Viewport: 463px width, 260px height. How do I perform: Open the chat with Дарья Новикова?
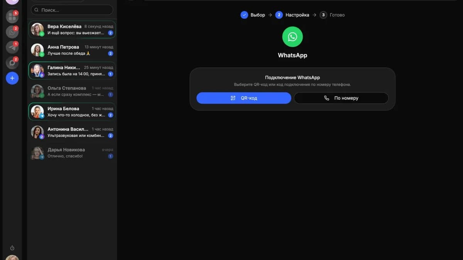coord(72,153)
